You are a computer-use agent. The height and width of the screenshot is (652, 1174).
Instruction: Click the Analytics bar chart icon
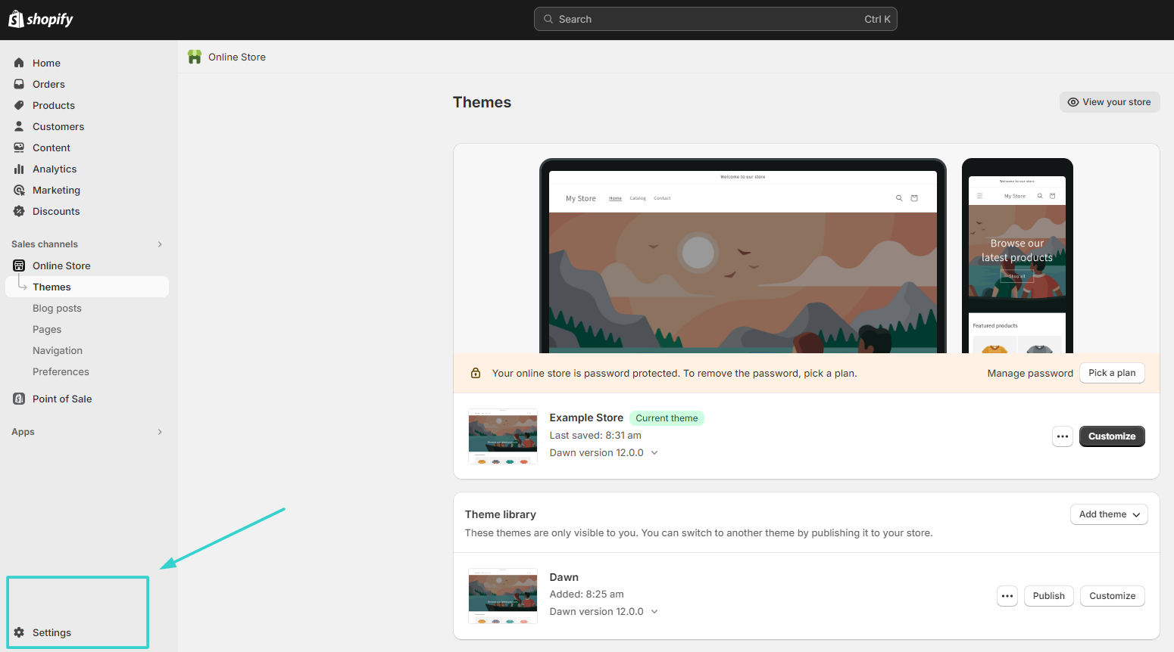coord(19,169)
